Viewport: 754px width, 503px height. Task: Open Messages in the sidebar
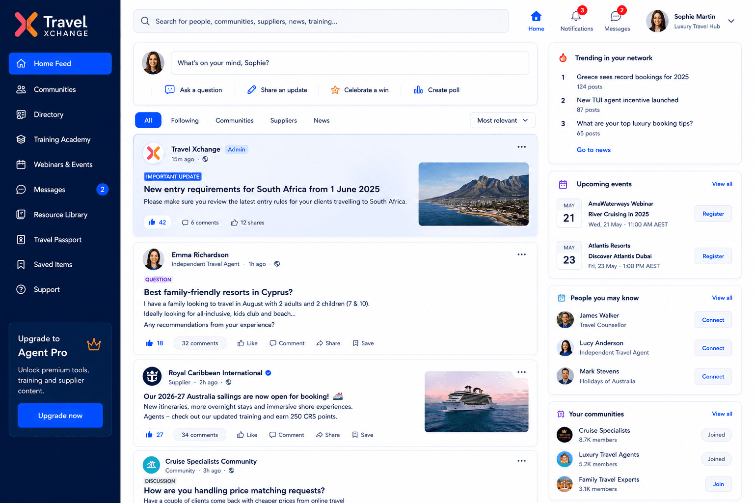60,190
